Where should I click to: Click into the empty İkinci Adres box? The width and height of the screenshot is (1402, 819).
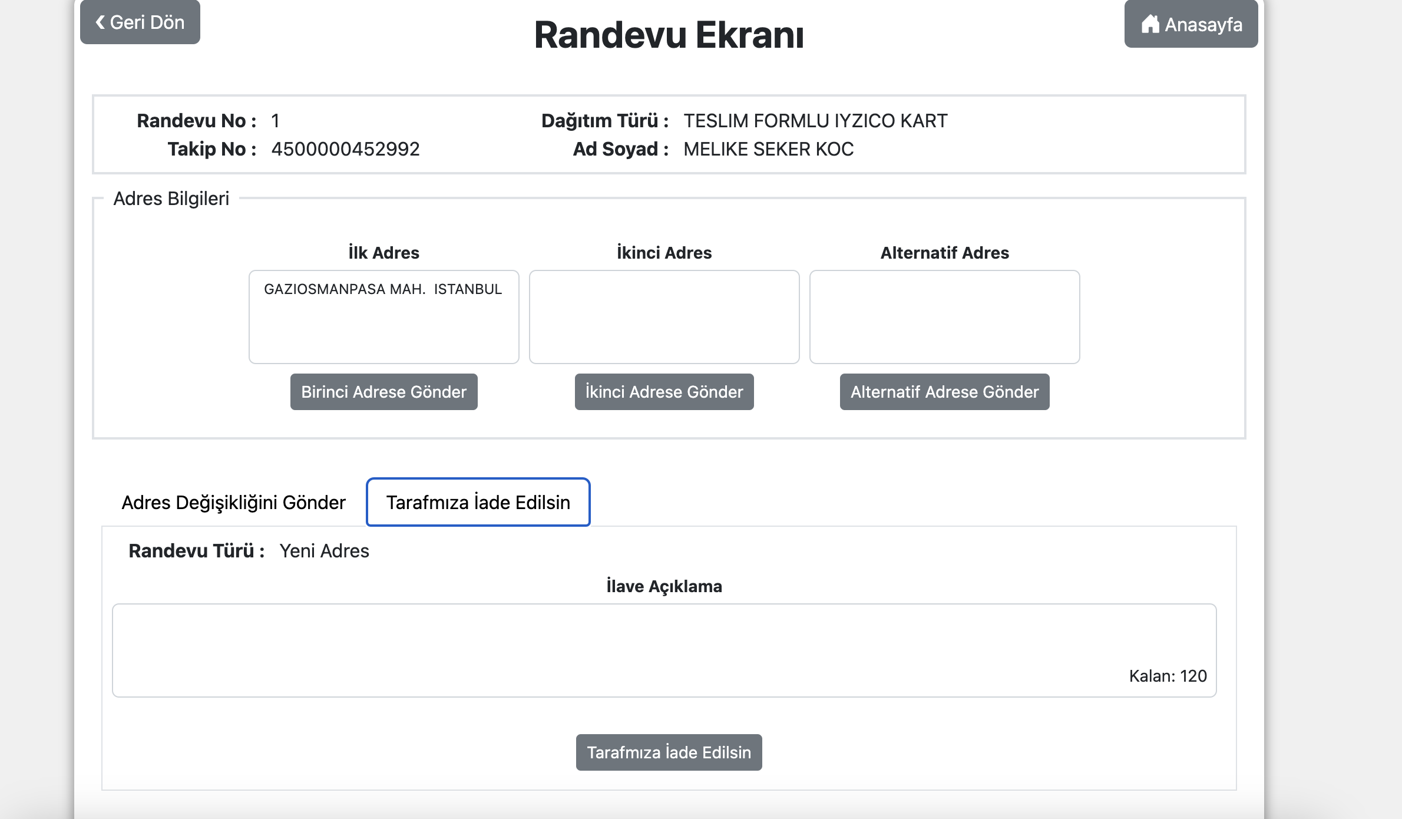pos(664,317)
